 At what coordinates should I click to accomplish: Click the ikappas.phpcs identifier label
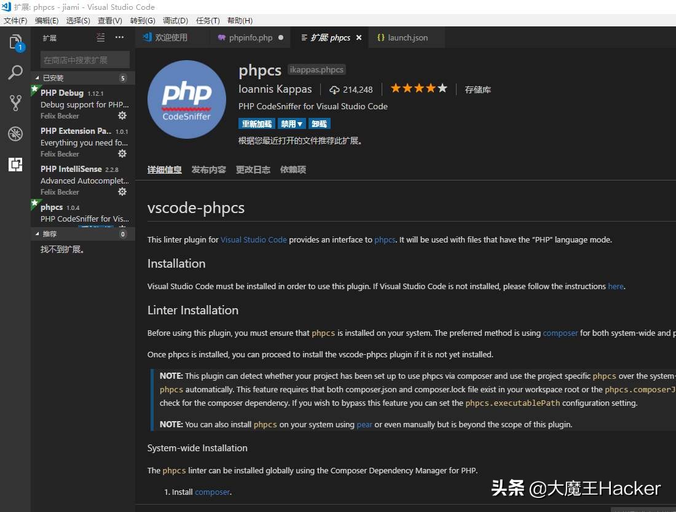pos(316,69)
